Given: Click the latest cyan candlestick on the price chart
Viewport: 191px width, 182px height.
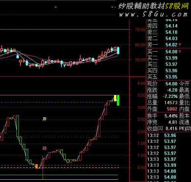Looking at the screenshot, I should 118,51.
